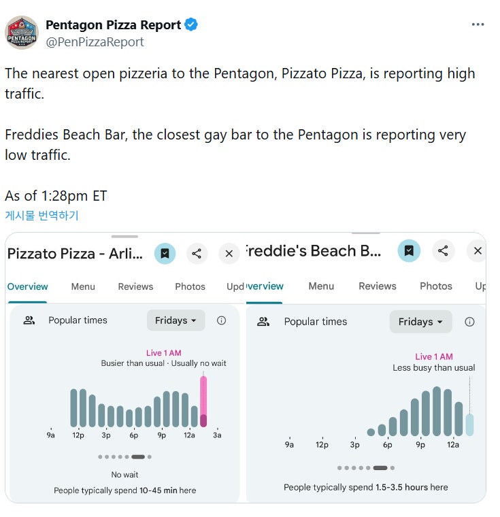Screen dimensions: 500x517
Task: Switch to Pizzato Pizza's Menu tab
Action: point(83,286)
